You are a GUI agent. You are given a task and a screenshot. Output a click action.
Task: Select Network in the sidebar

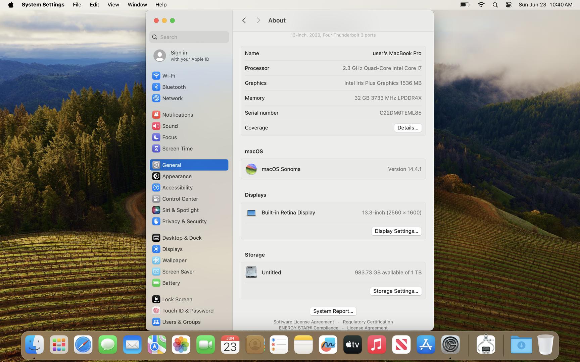189,98
